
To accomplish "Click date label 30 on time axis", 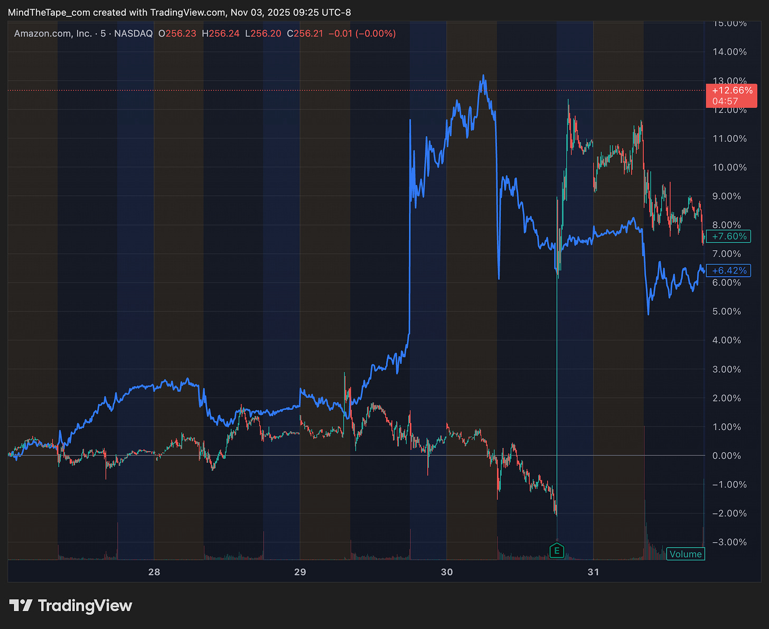I will [447, 572].
